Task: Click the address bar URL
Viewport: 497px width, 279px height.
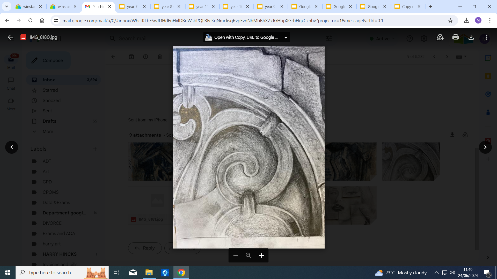Action: (223, 20)
